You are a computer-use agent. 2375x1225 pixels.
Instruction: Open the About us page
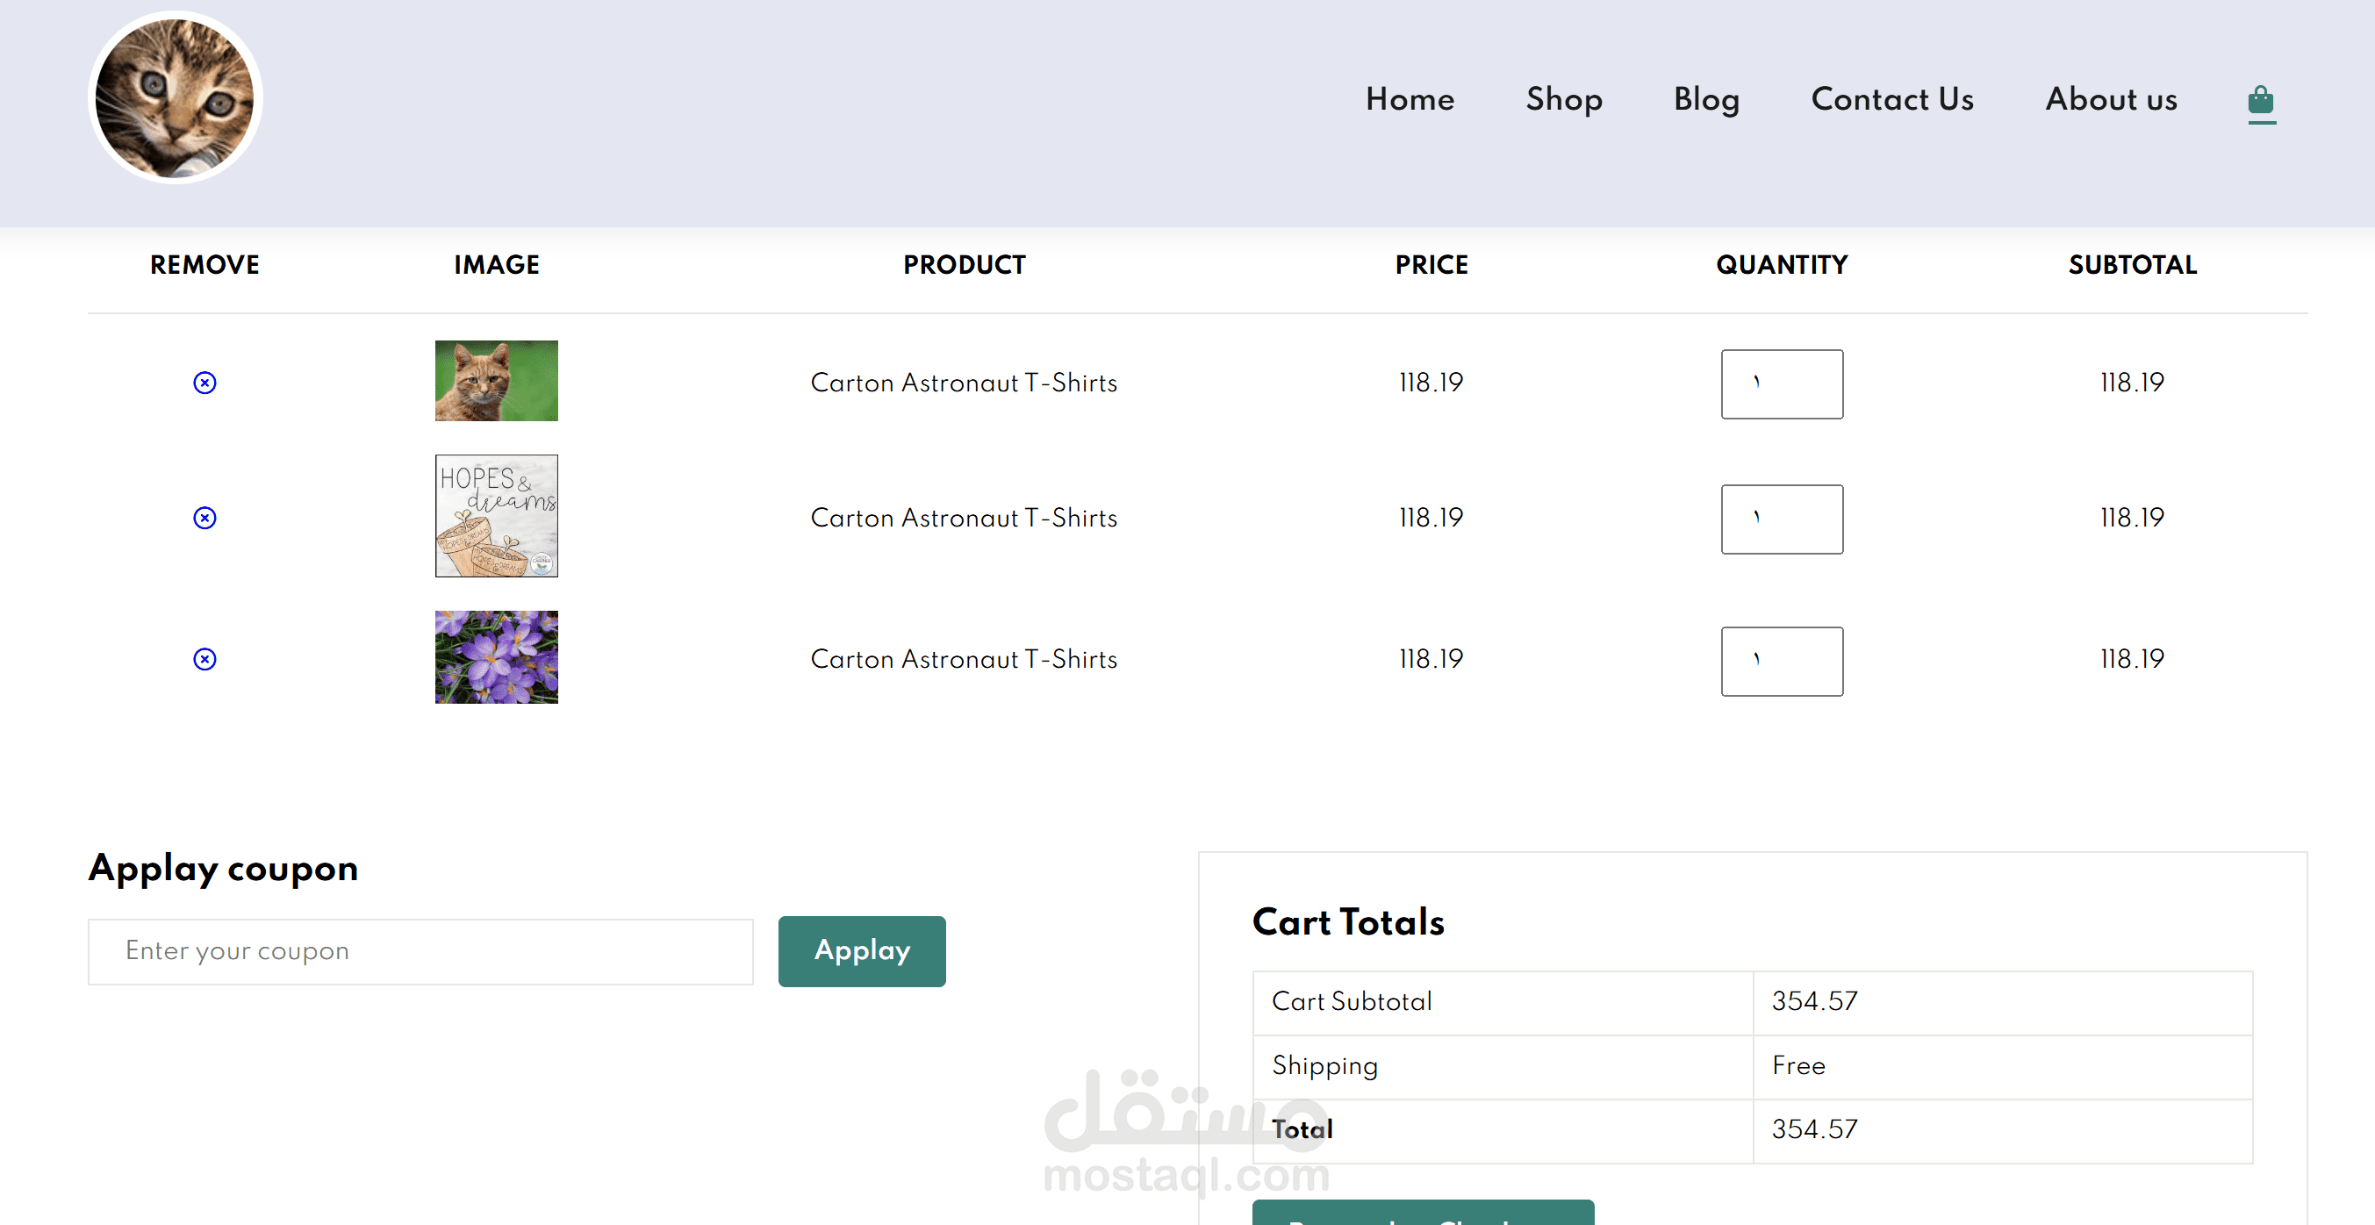[x=2112, y=99]
